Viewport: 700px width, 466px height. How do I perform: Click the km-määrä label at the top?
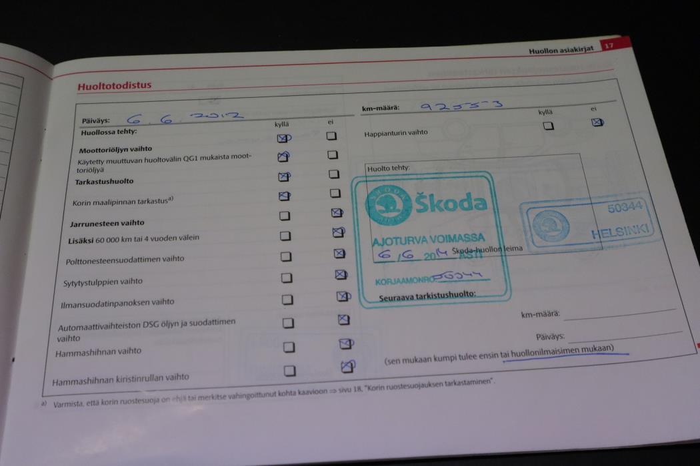[x=381, y=108]
